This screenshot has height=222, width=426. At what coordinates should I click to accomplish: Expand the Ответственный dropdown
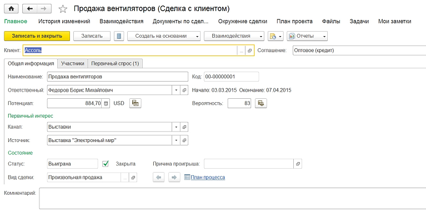(176, 90)
